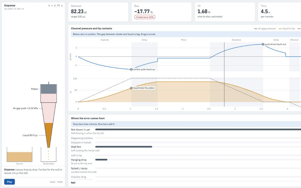Click the 'Dripped in transit' row label

coord(81,142)
